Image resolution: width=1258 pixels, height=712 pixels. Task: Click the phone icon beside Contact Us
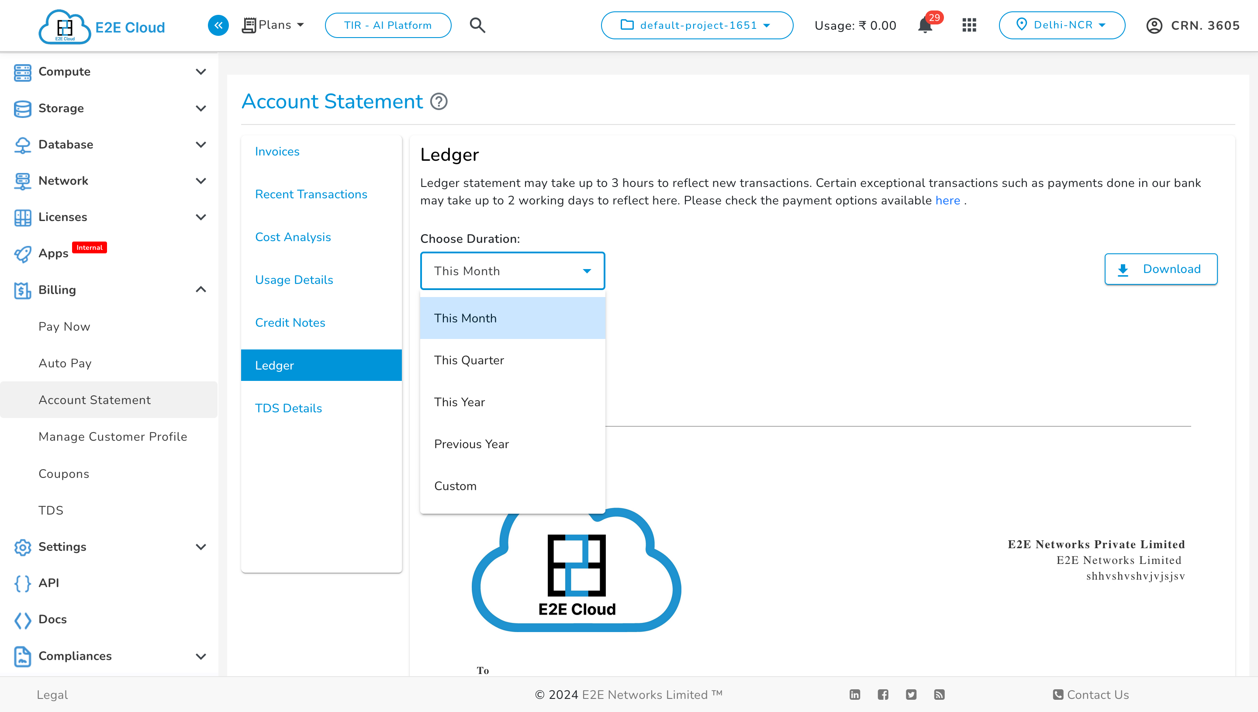(x=1058, y=695)
